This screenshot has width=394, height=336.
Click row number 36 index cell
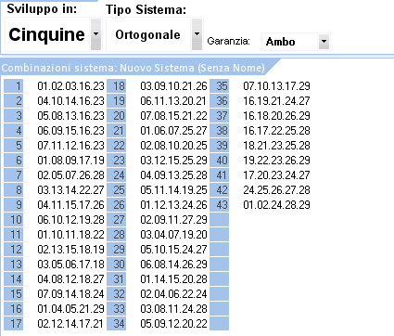click(x=220, y=101)
